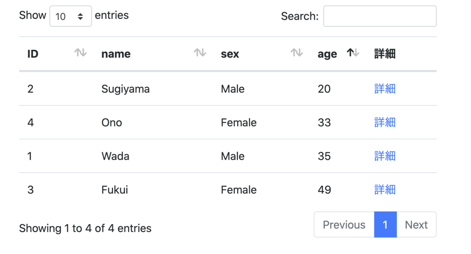The width and height of the screenshot is (471, 254).
Task: Select the Fukui row's age cell
Action: (325, 190)
